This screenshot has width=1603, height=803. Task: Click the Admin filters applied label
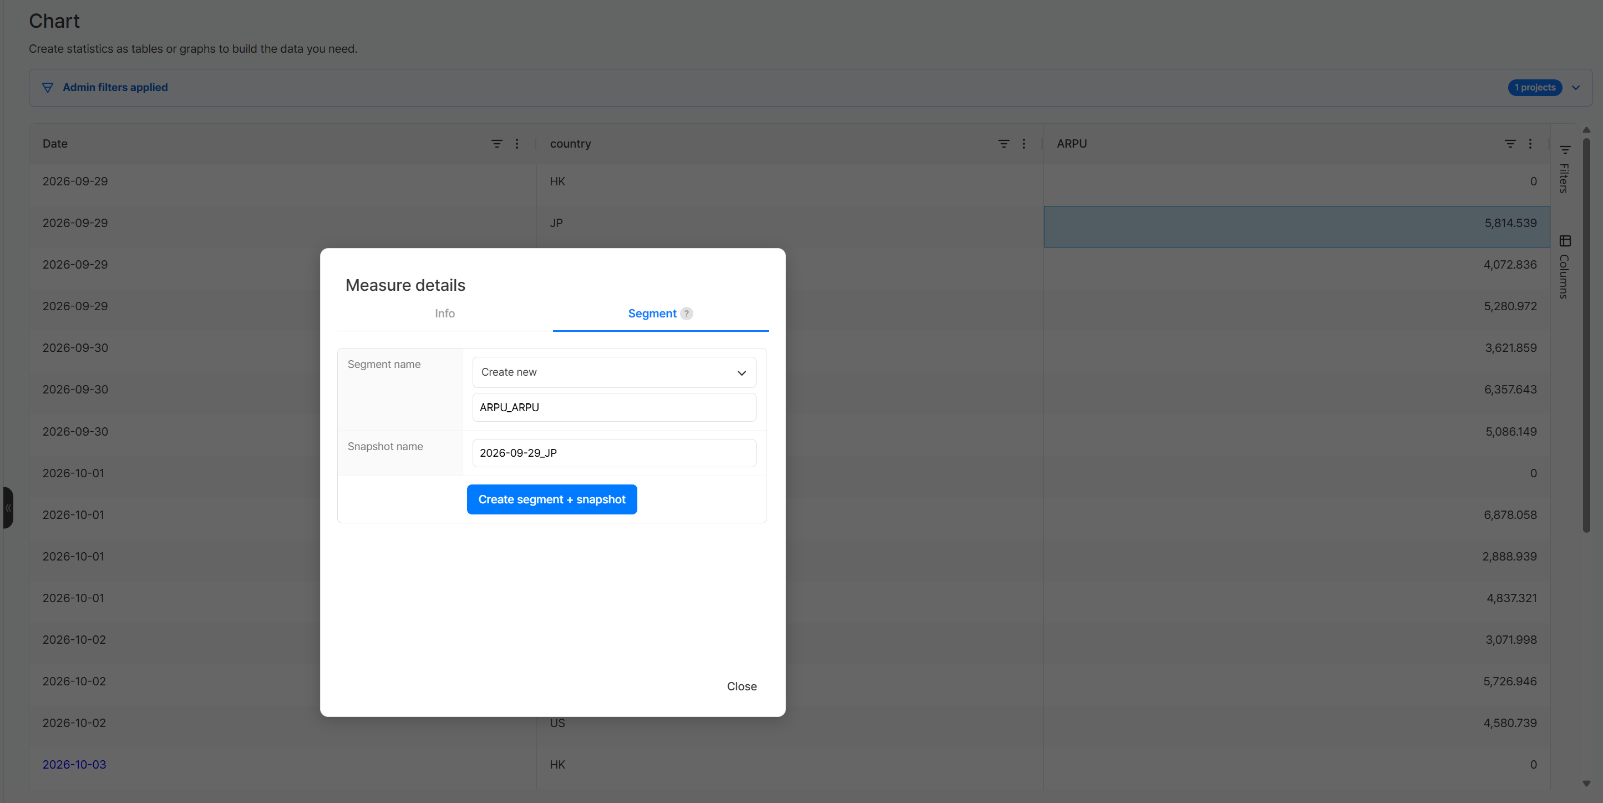115,88
